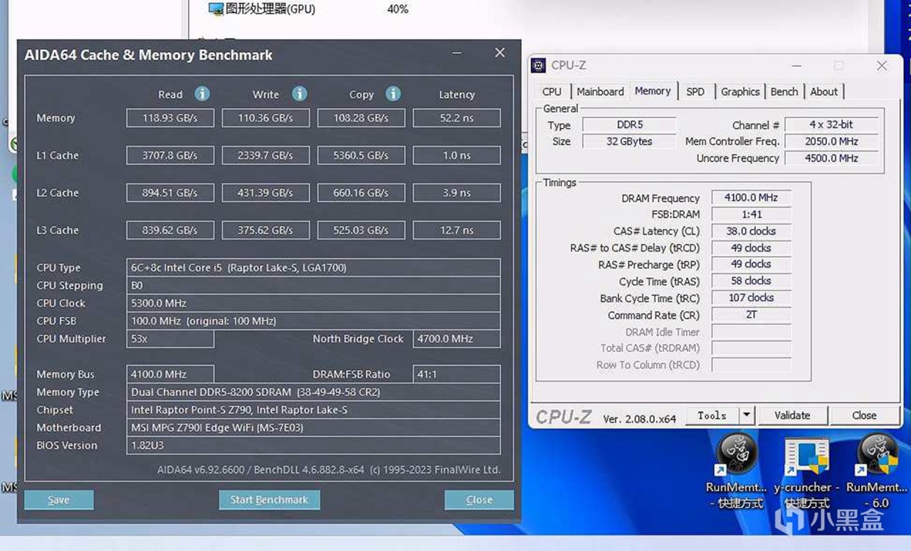Click the L3 Cache Latency value 12.7 ns

457,230
